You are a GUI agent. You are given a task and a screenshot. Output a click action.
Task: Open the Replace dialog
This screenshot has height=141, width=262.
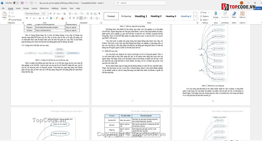[204, 16]
